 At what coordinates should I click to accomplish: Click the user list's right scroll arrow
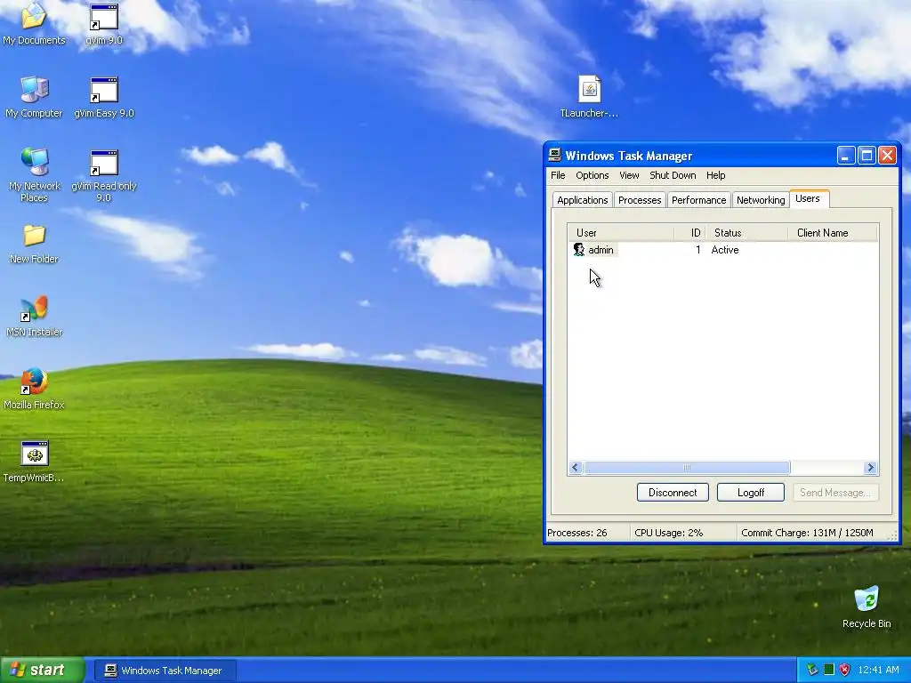[870, 468]
